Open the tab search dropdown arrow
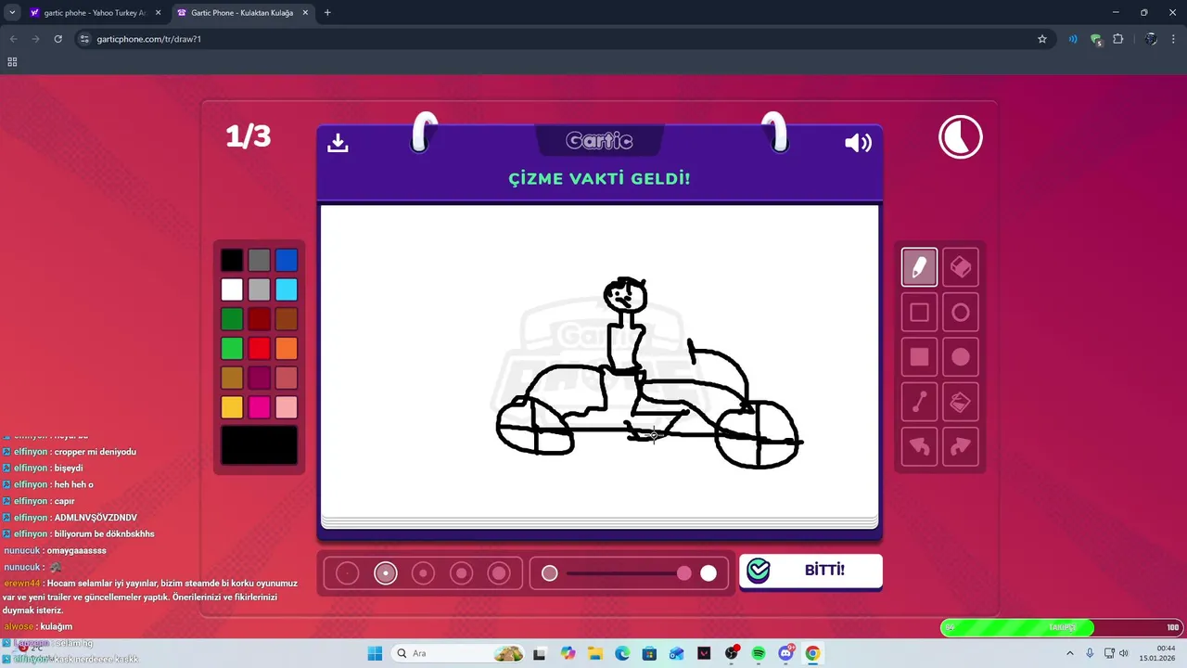The height and width of the screenshot is (668, 1187). (x=11, y=13)
